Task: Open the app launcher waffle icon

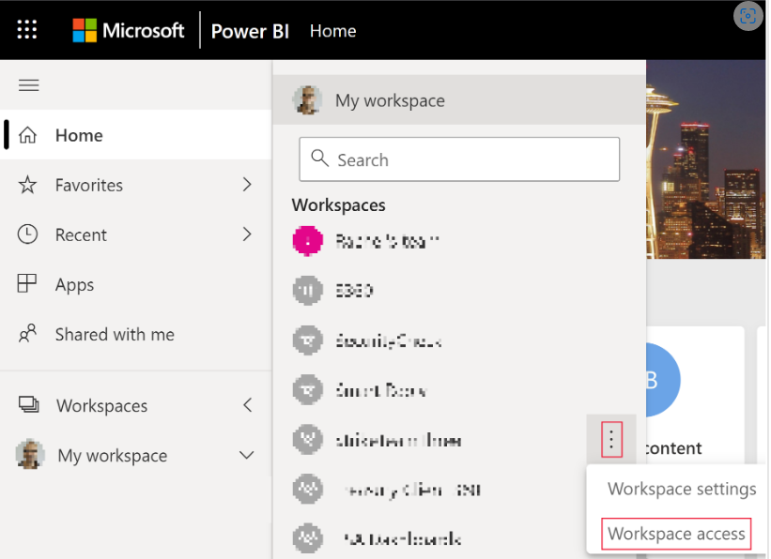Action: click(x=27, y=29)
